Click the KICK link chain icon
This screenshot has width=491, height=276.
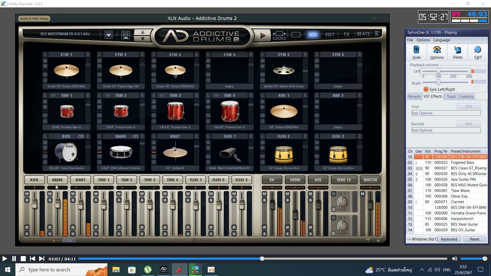coord(81,136)
